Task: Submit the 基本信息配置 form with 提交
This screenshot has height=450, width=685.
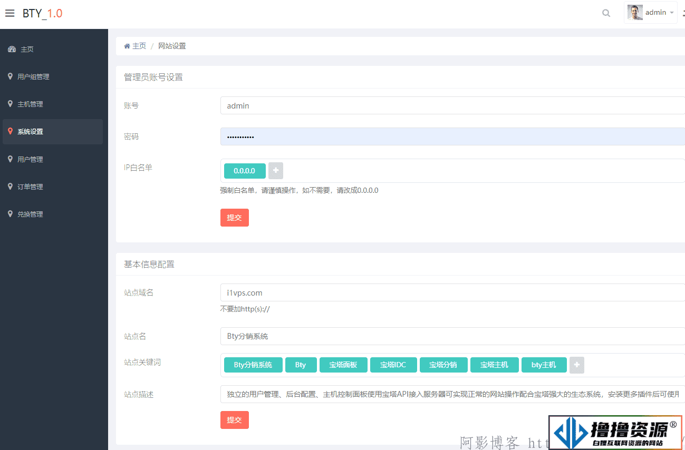Action: pyautogui.click(x=235, y=420)
